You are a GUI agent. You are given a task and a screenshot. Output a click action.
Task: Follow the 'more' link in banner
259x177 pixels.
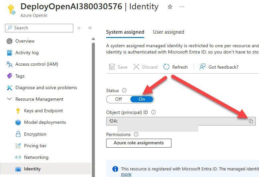pos(126,174)
